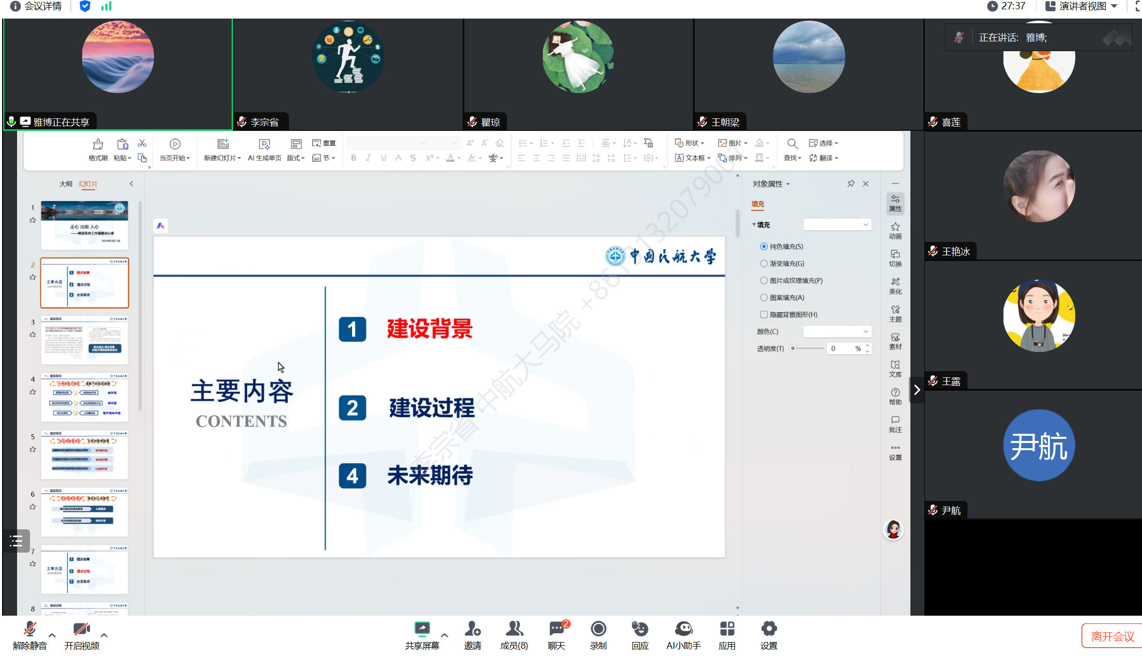Click the AI generate single page icon
This screenshot has height=656, width=1142.
pos(264,145)
